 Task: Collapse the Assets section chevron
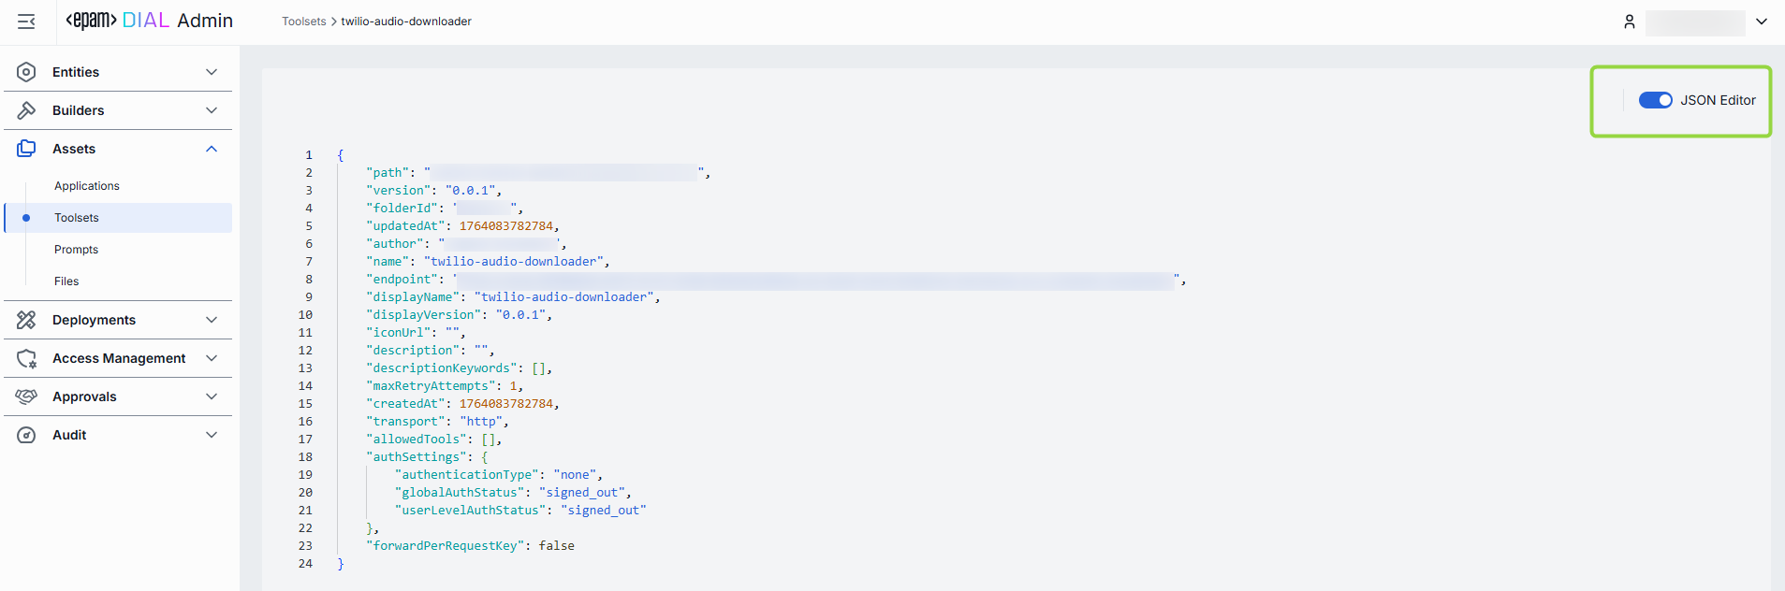[212, 149]
